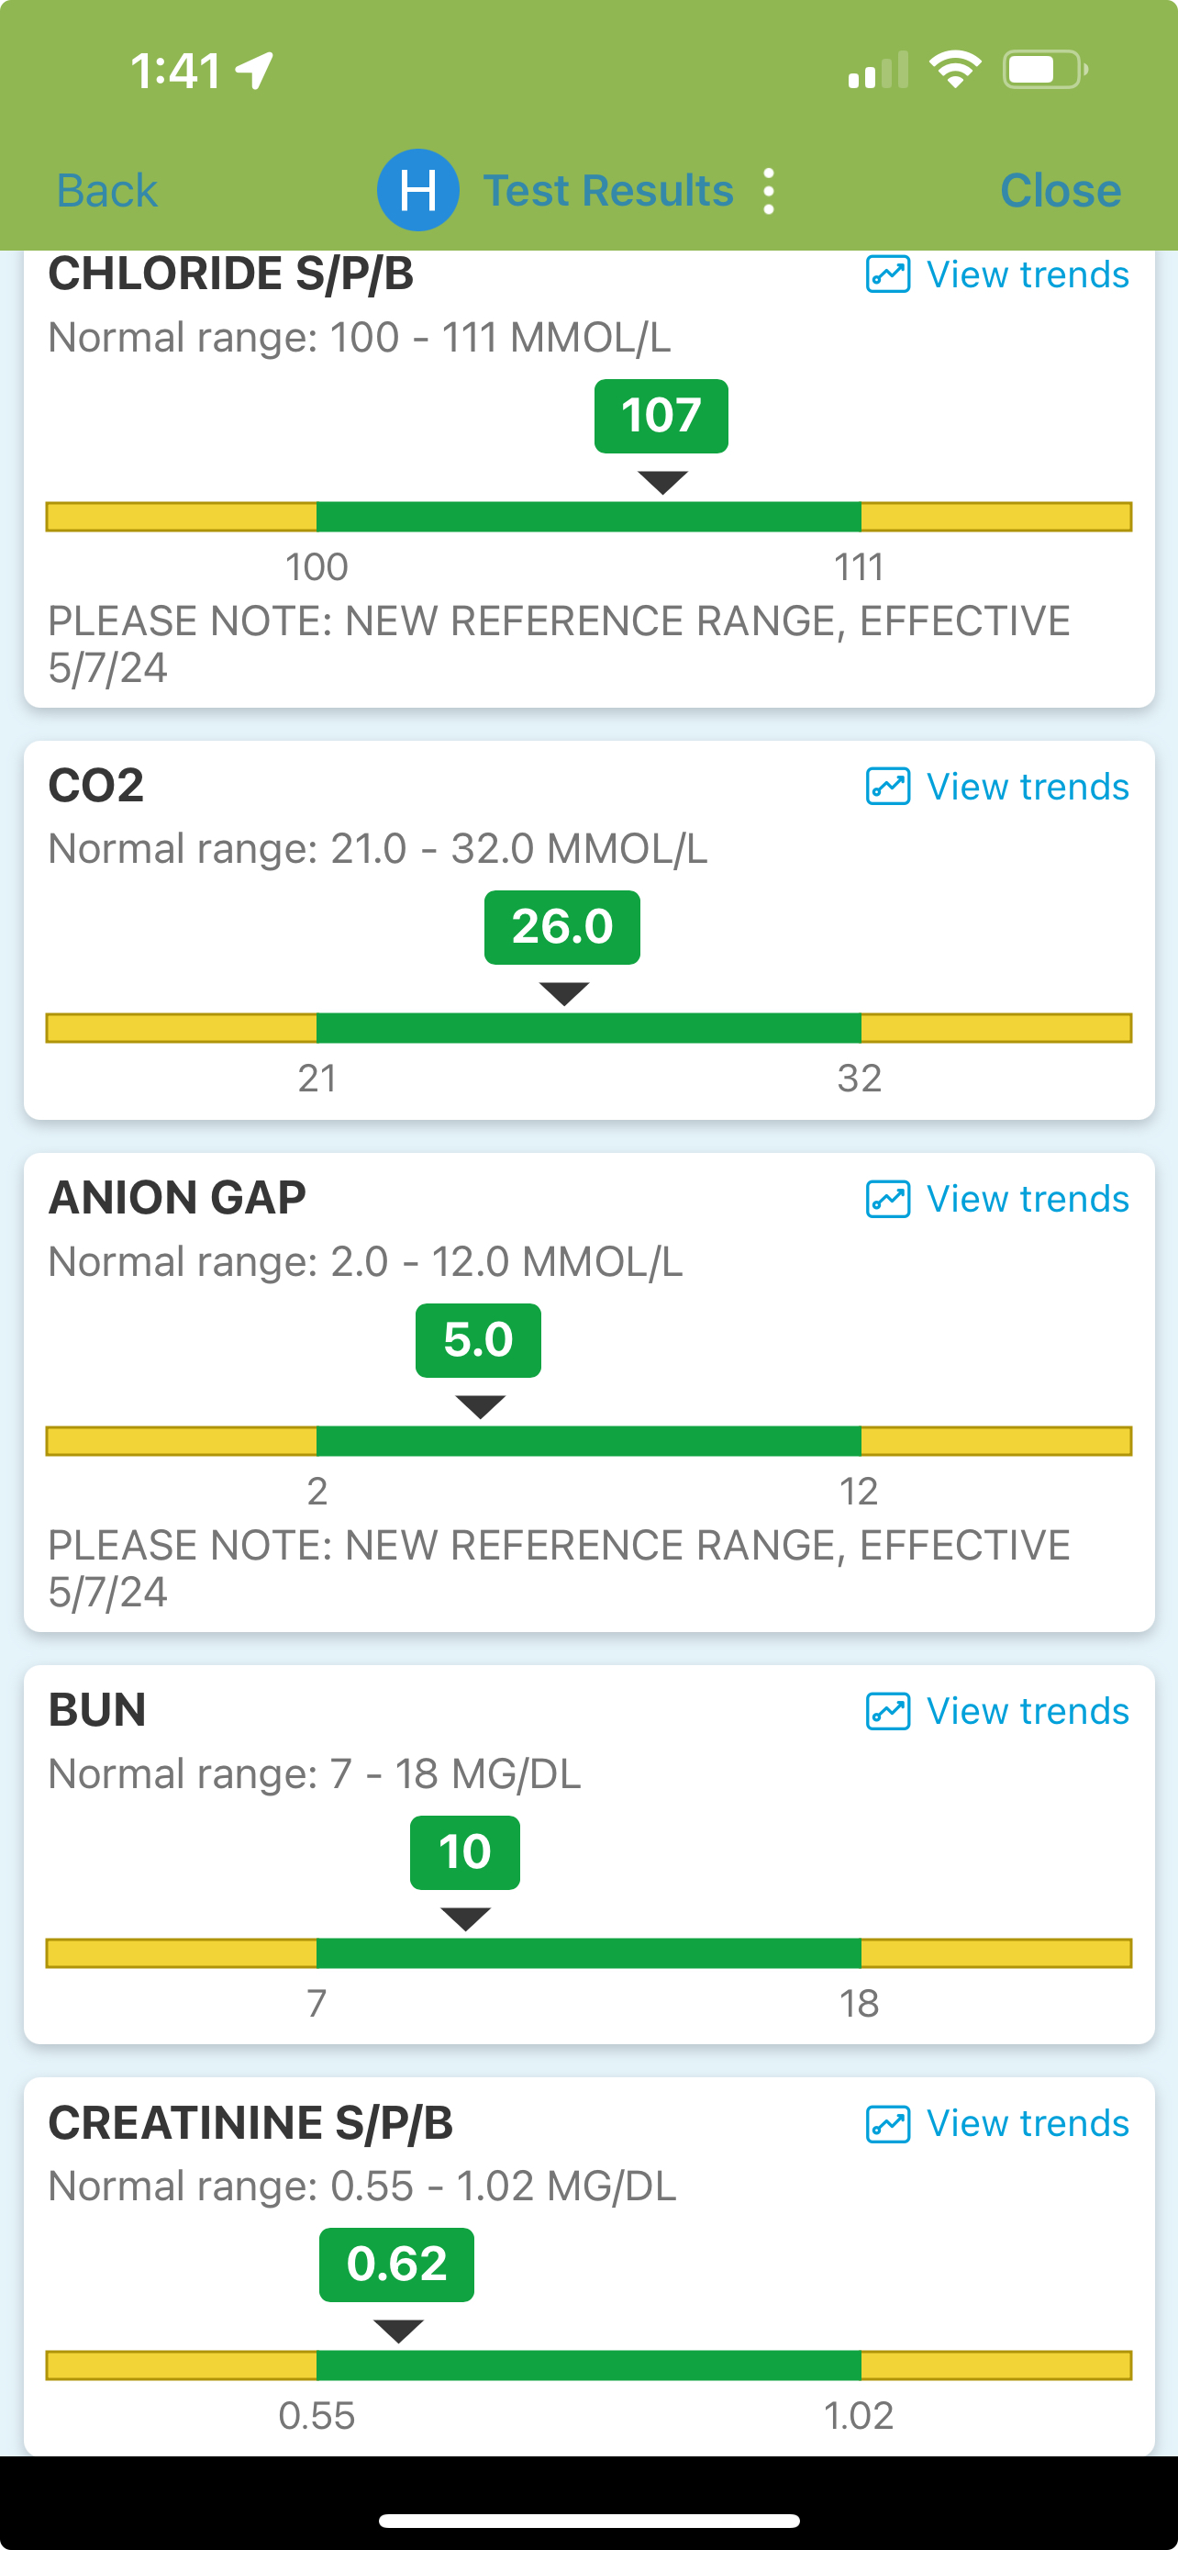Tap the BUN trends chart icon

(887, 1711)
